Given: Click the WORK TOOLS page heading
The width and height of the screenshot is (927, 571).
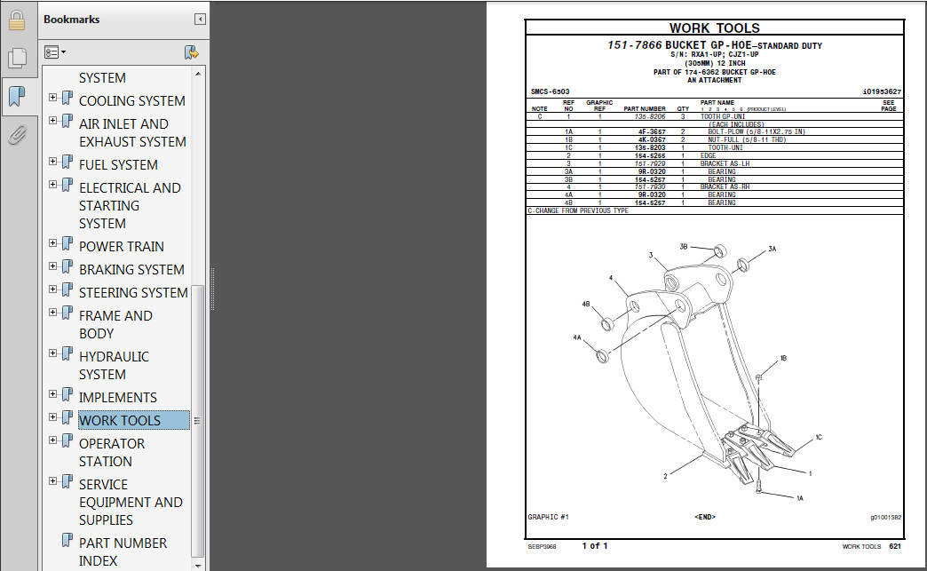Looking at the screenshot, I should [x=714, y=28].
